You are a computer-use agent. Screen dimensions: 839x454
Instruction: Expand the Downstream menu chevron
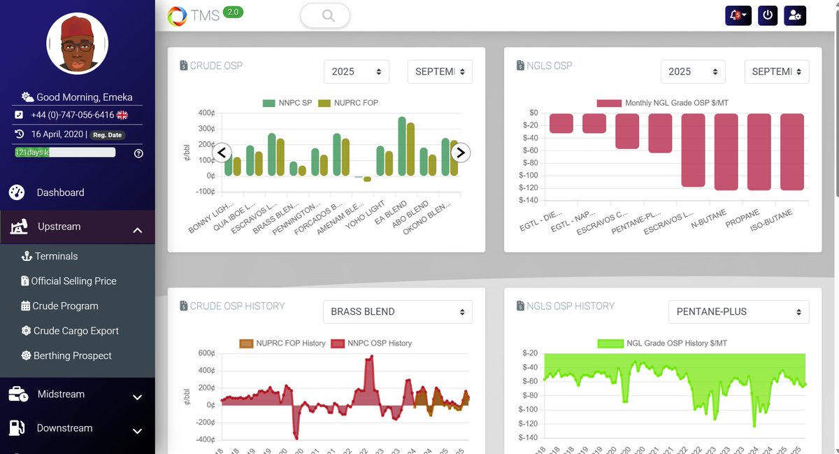[x=137, y=432]
